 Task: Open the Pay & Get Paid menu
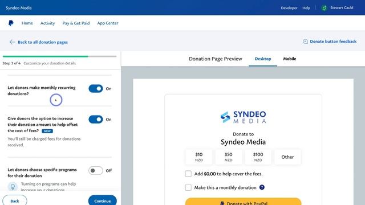point(76,23)
